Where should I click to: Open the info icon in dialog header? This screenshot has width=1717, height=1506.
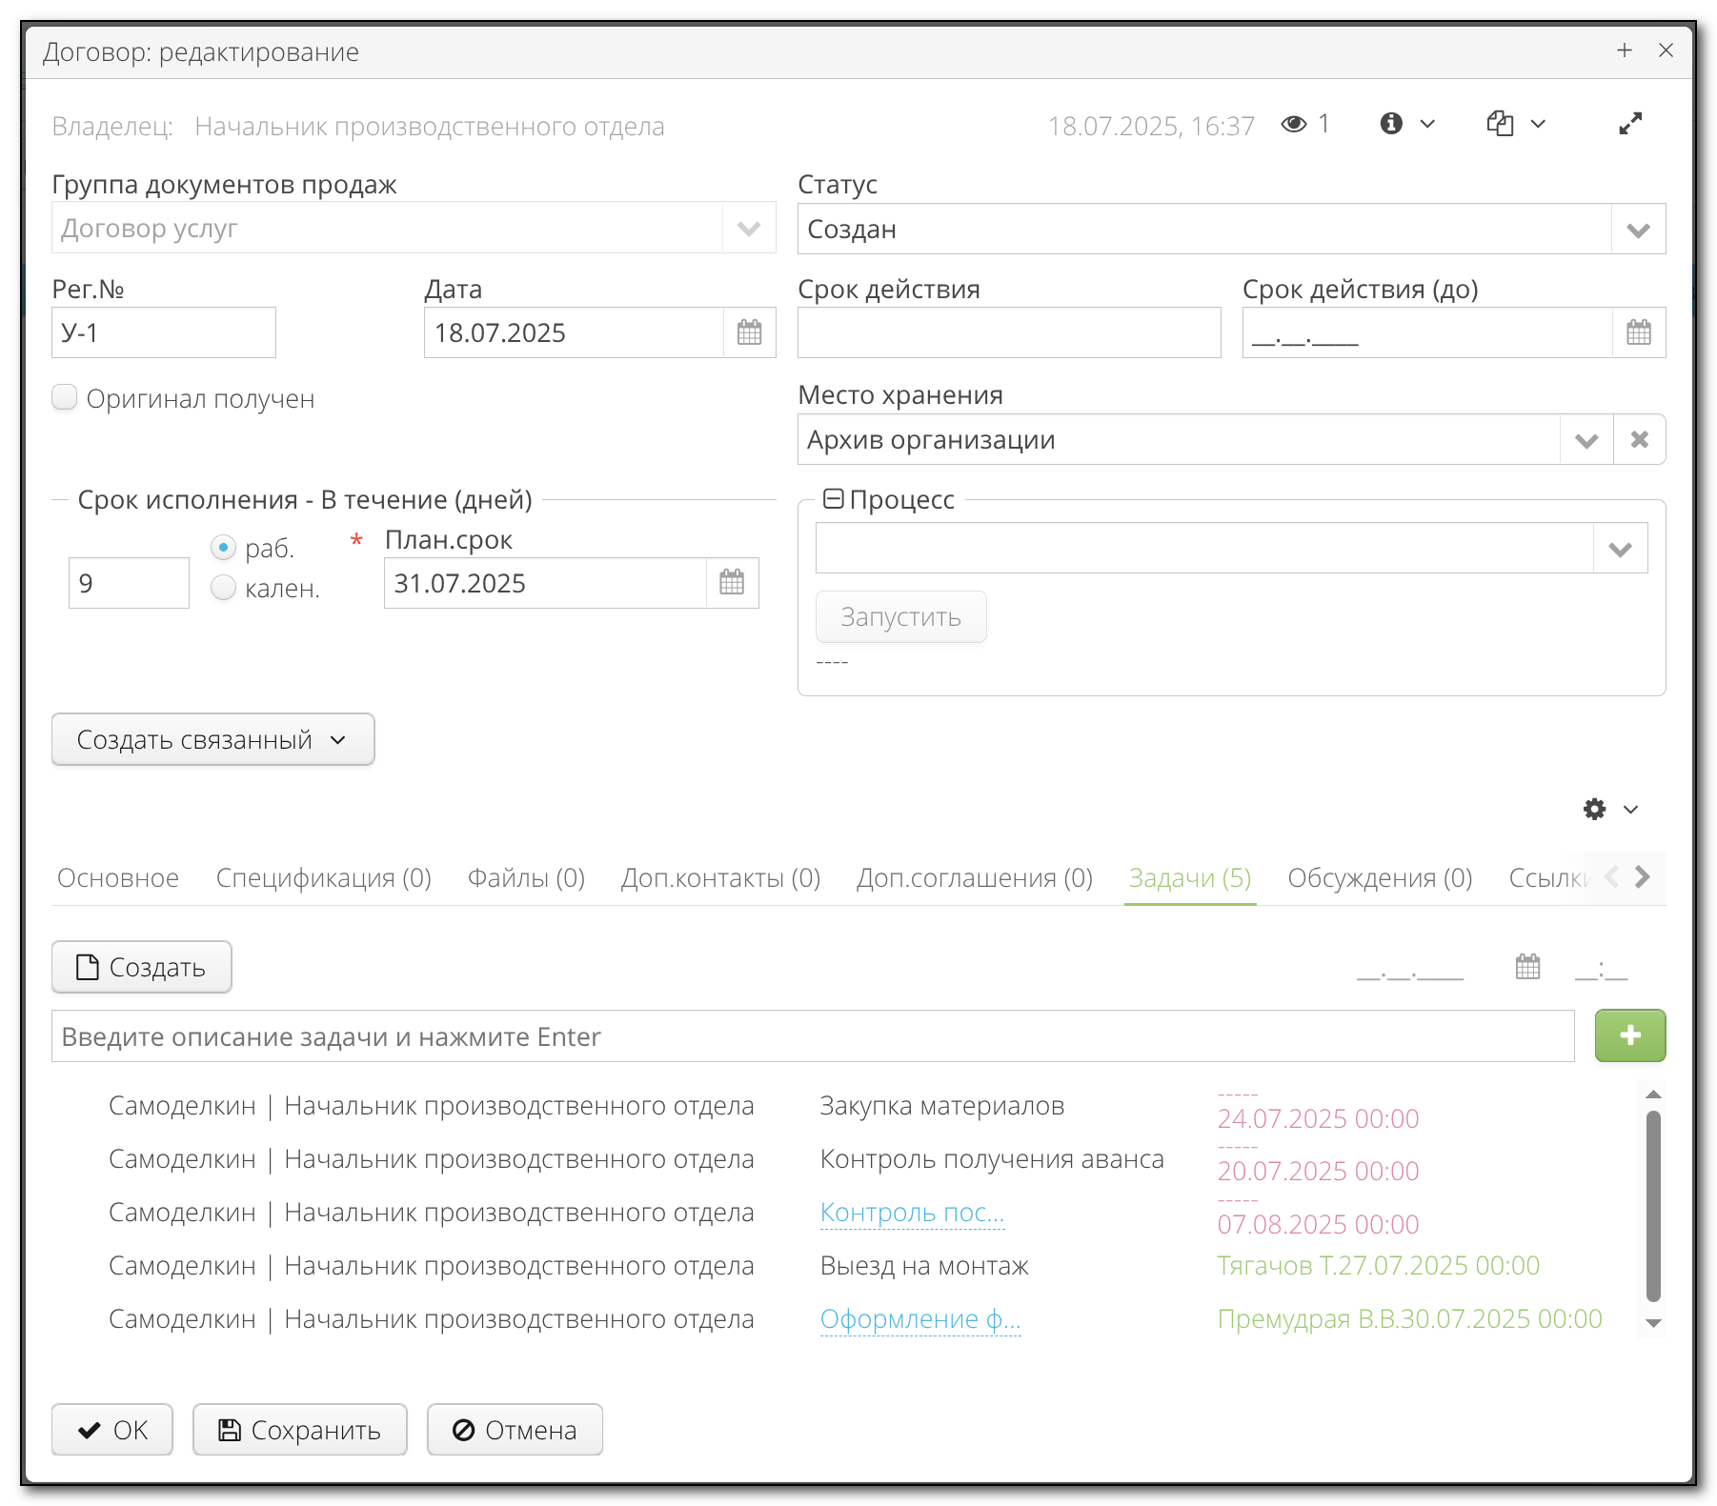(x=1390, y=123)
